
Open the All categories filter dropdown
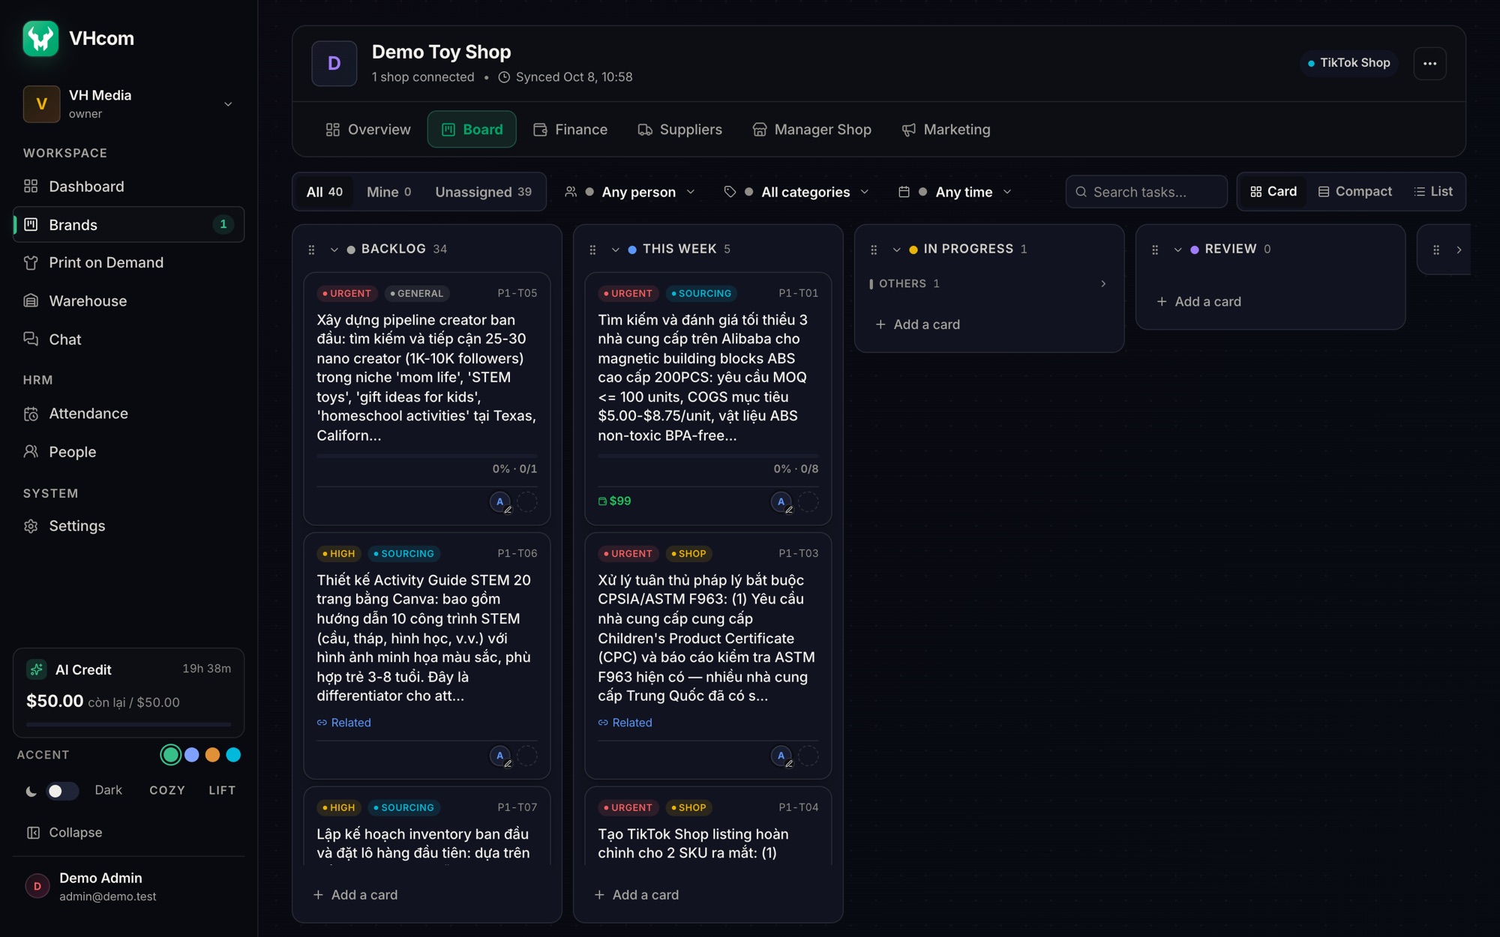pyautogui.click(x=796, y=192)
